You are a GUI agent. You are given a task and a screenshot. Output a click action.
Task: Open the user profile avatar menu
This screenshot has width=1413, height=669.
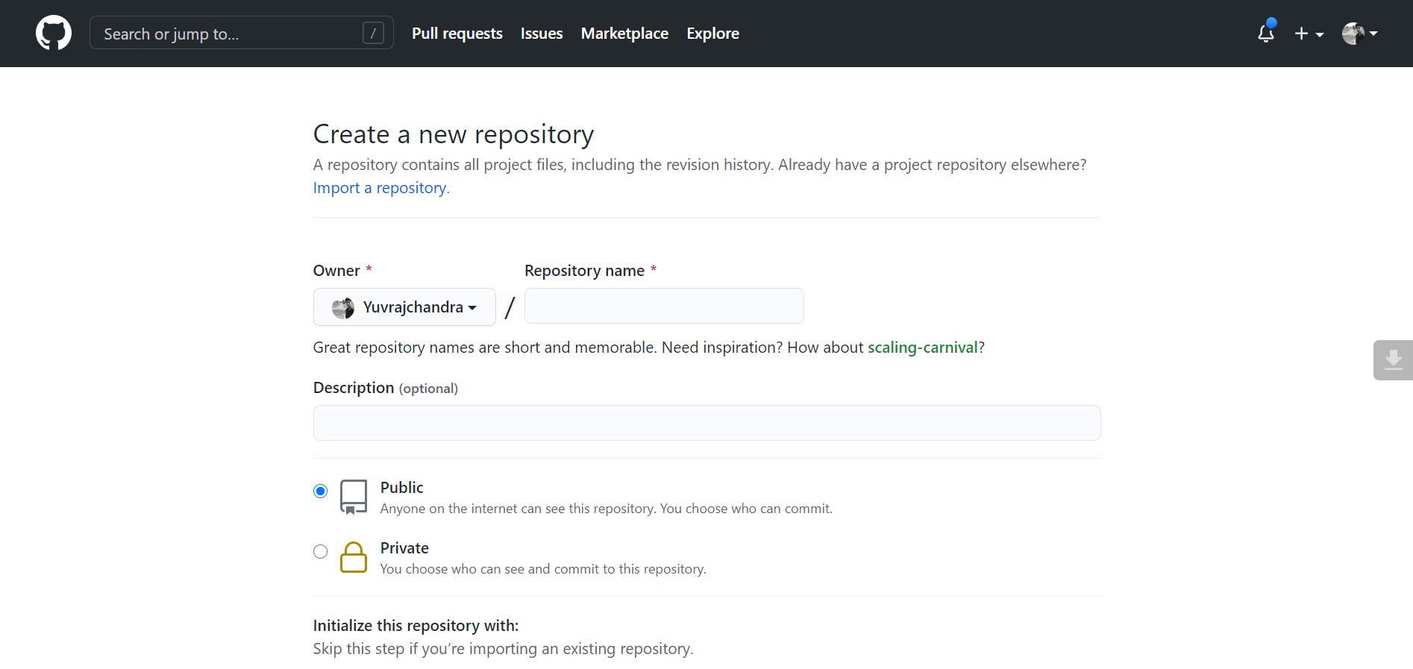[1359, 34]
